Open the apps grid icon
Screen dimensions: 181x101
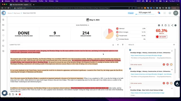click(x=165, y=13)
